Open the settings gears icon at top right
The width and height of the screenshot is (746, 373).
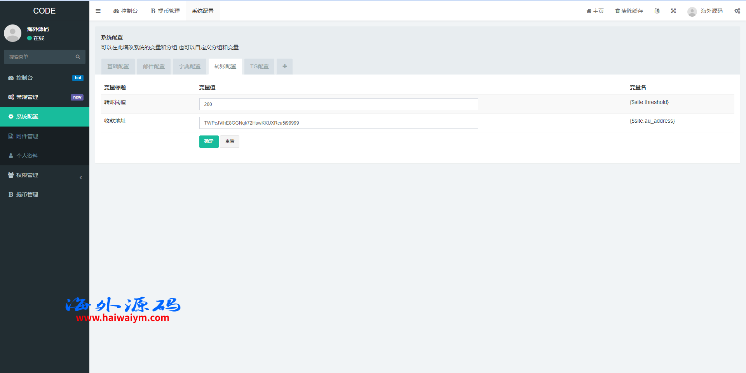click(x=737, y=11)
